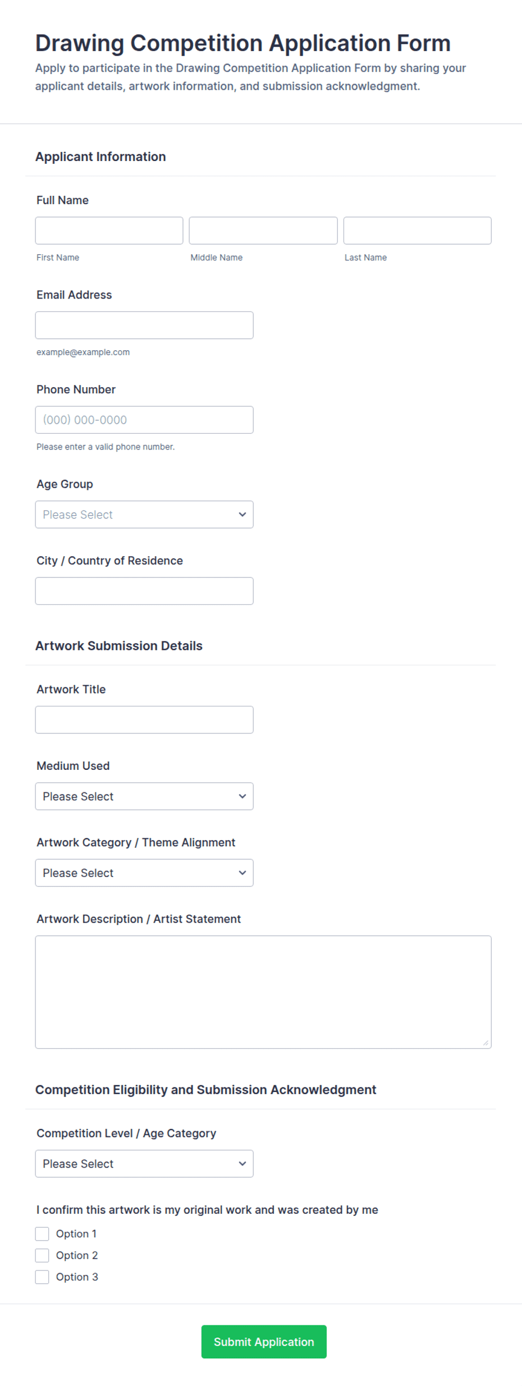
Task: Expand the Artwork Category / Theme Alignment dropdown
Action: [x=144, y=873]
